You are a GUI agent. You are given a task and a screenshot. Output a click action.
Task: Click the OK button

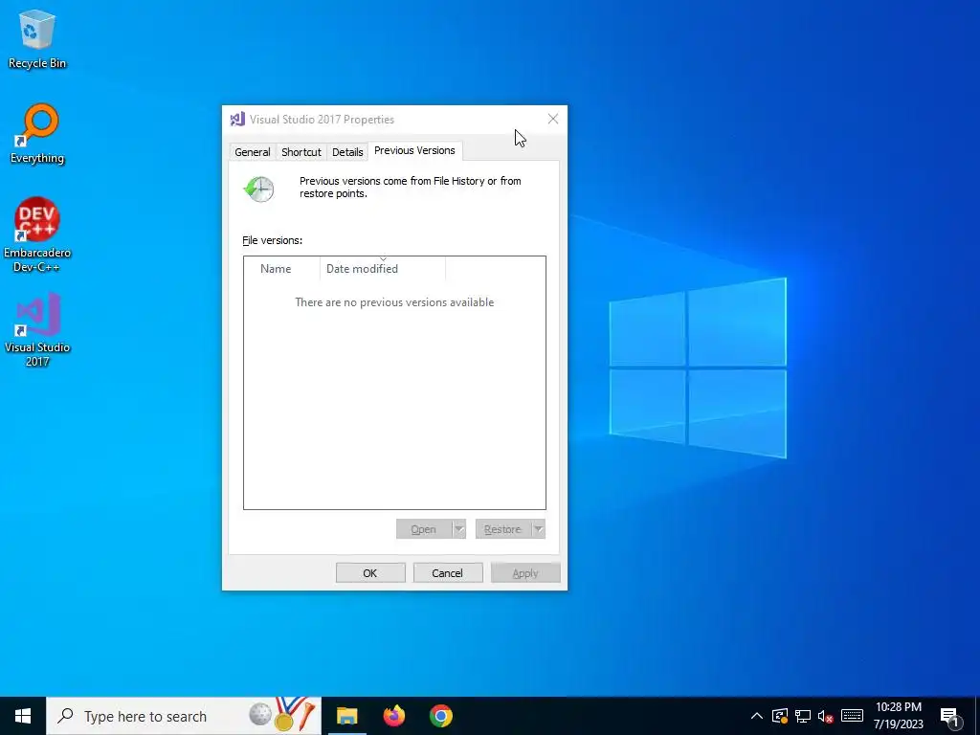[x=370, y=573]
